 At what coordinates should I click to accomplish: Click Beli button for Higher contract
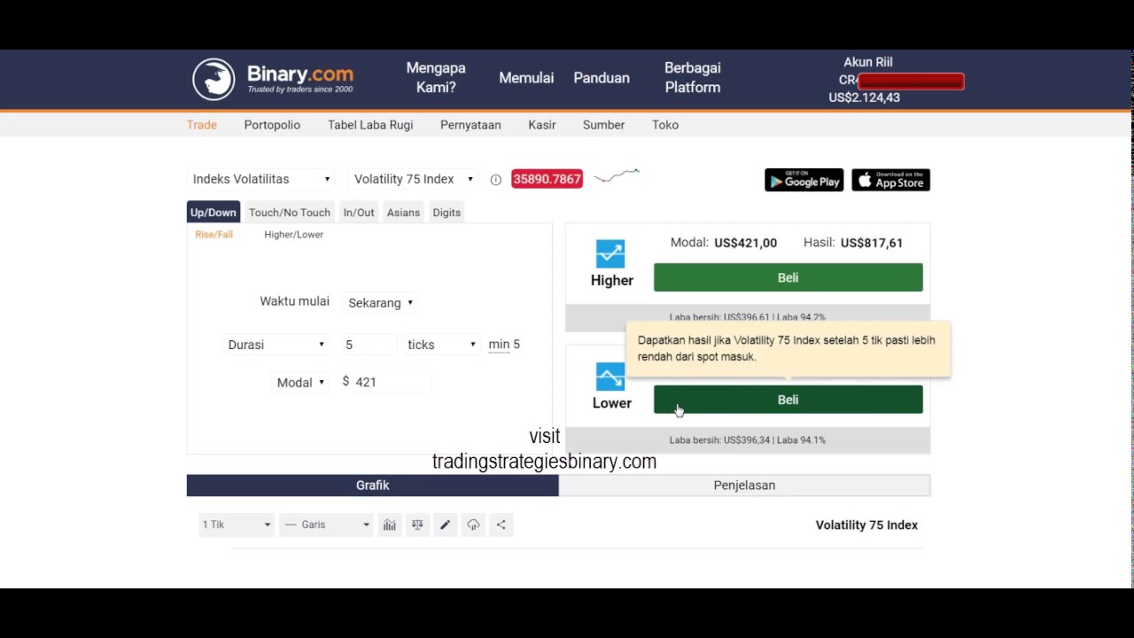point(788,277)
